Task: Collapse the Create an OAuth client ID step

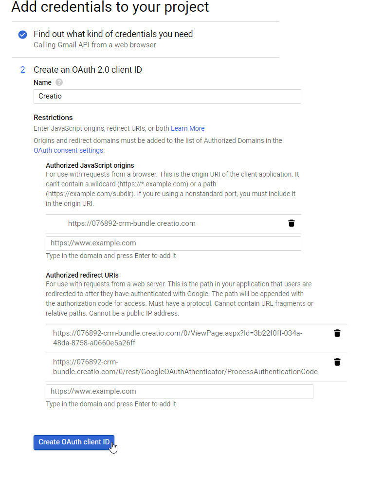Action: 88,70
